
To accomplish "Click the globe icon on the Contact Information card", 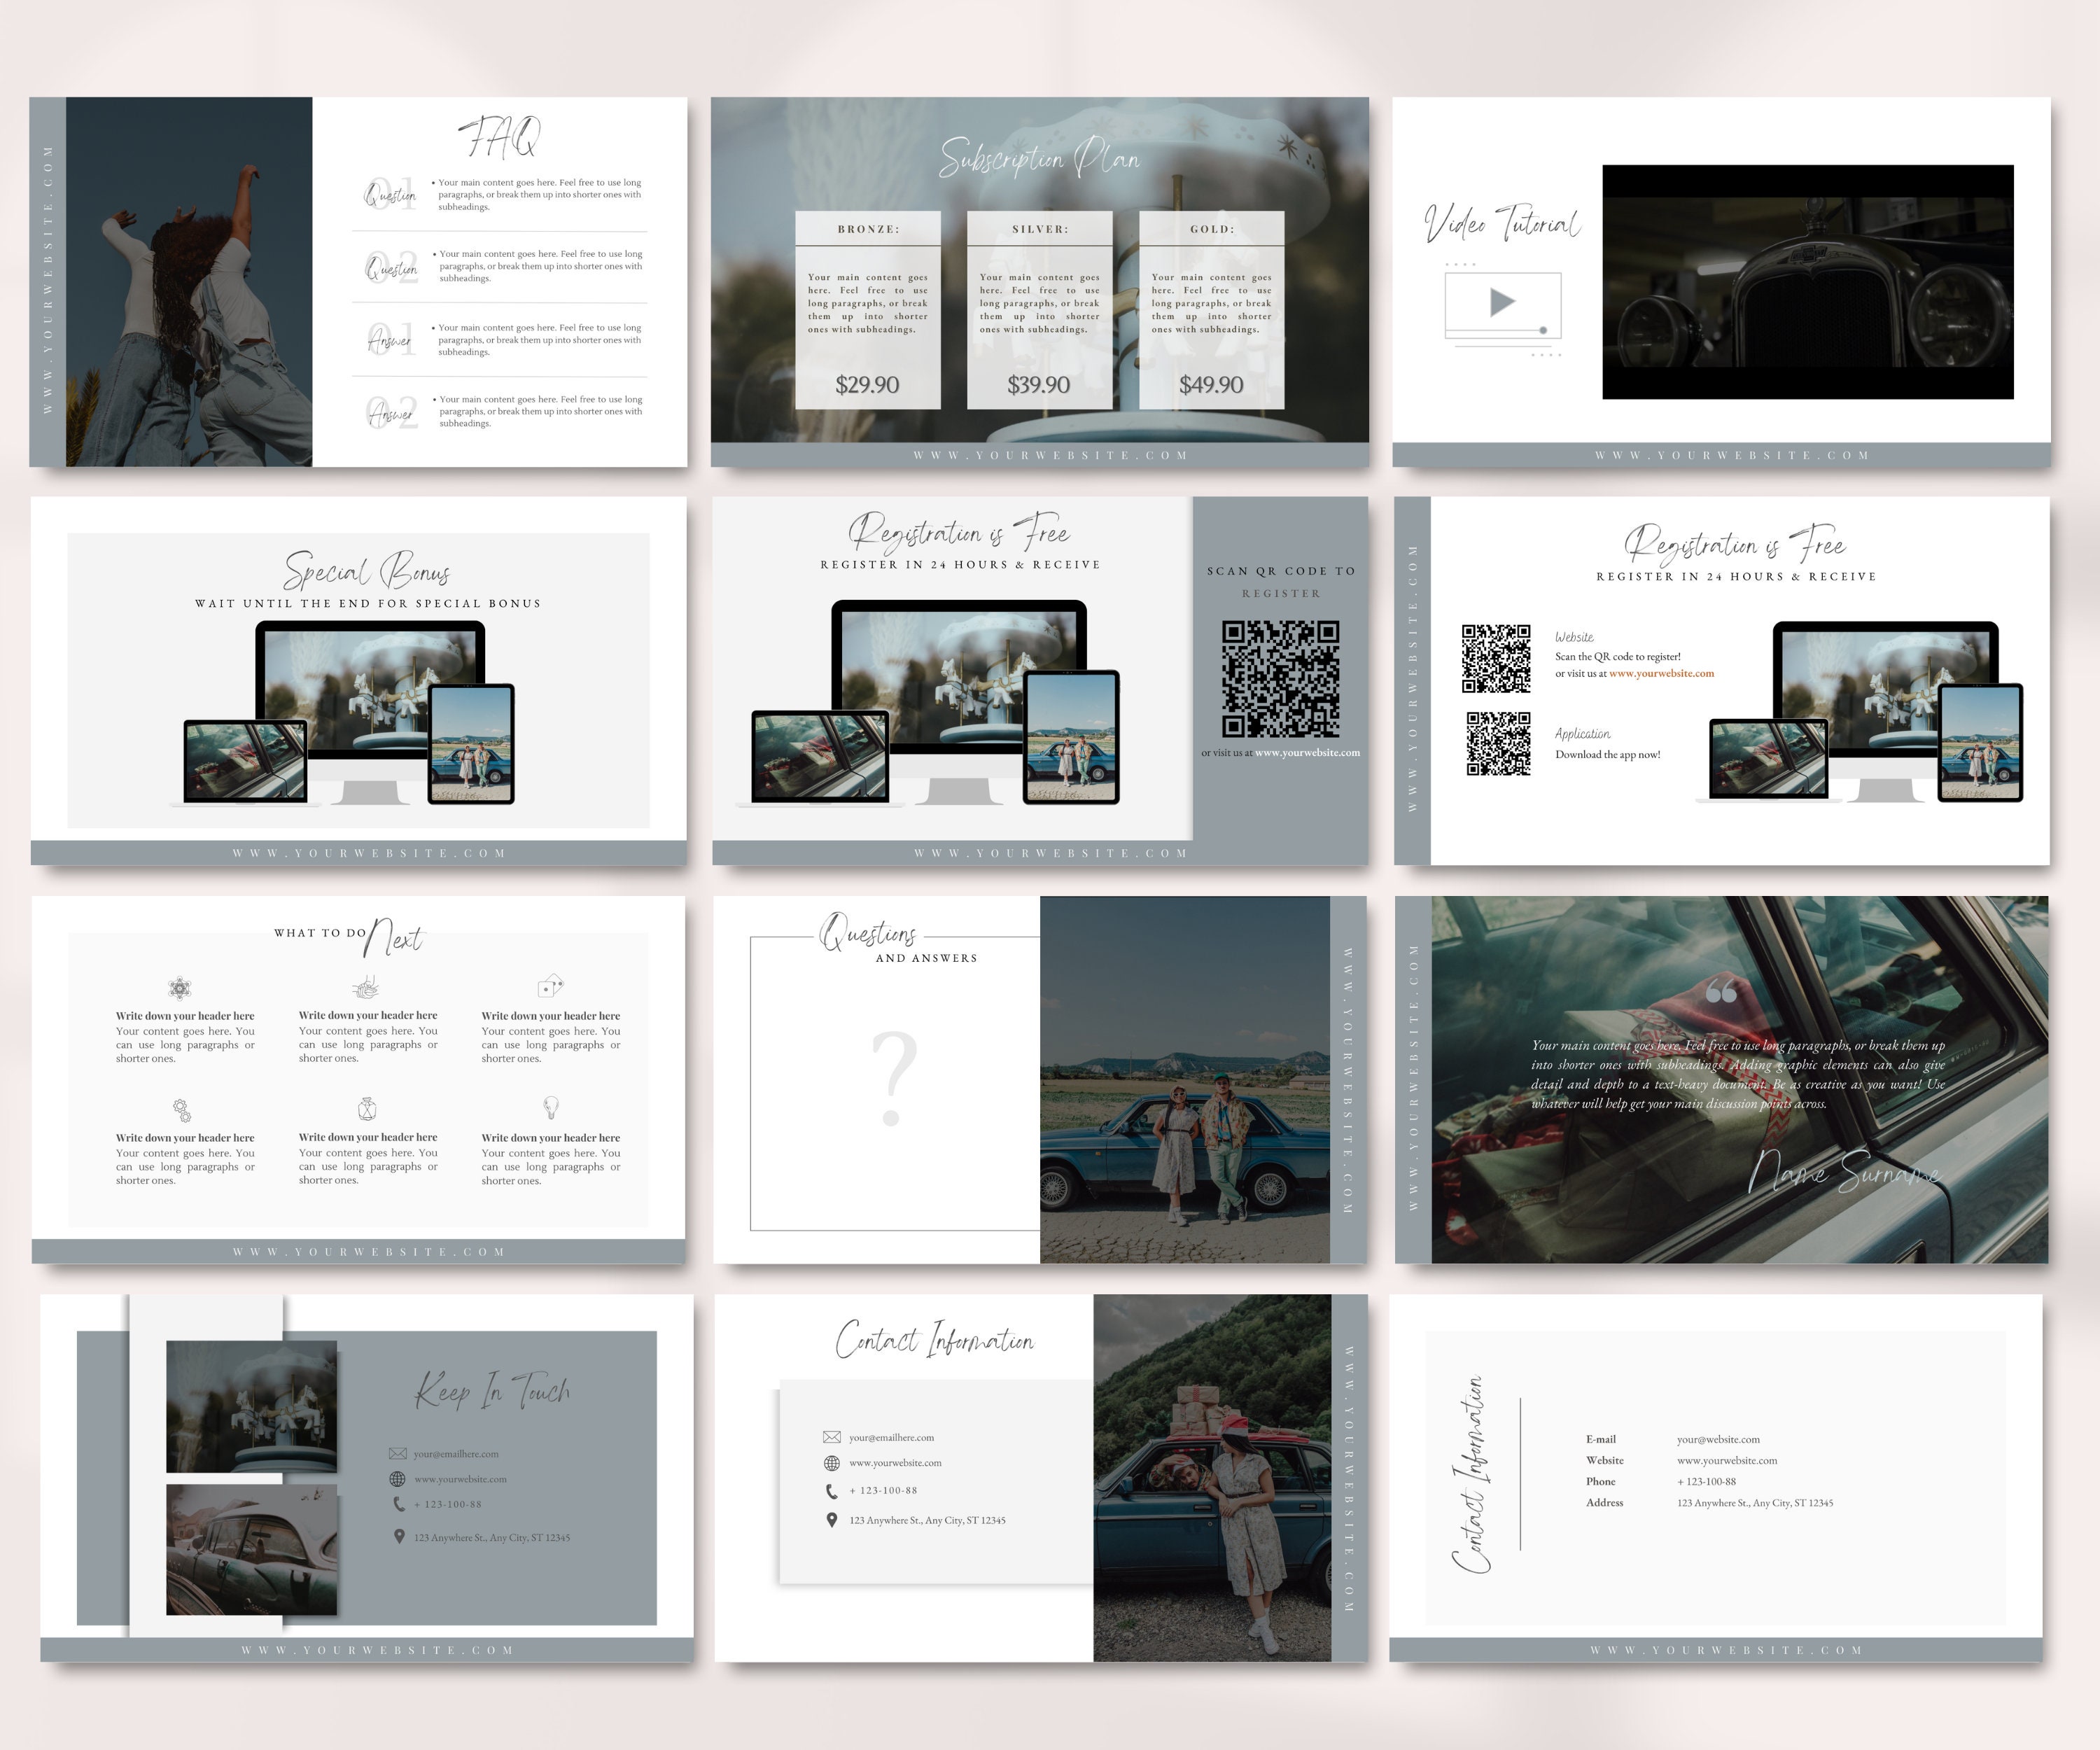I will tap(831, 1463).
